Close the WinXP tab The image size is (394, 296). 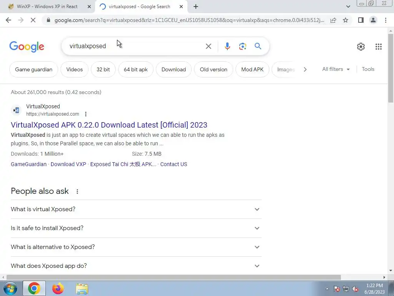89,7
